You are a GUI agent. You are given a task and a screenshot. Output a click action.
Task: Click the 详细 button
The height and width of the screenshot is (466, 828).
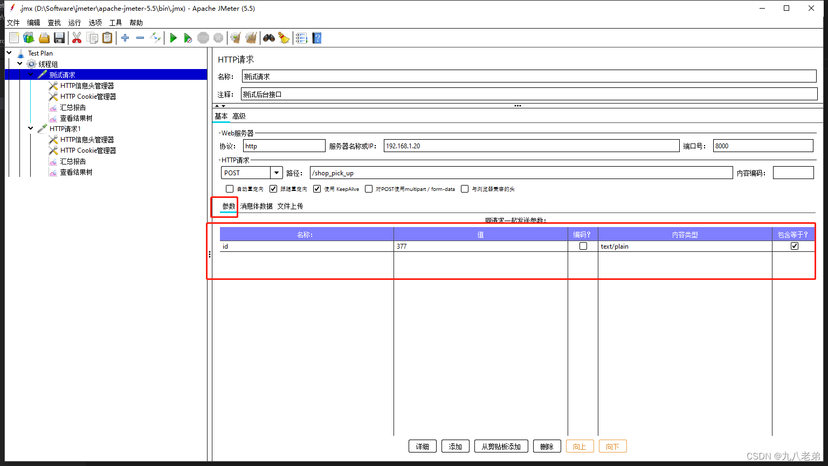point(423,446)
